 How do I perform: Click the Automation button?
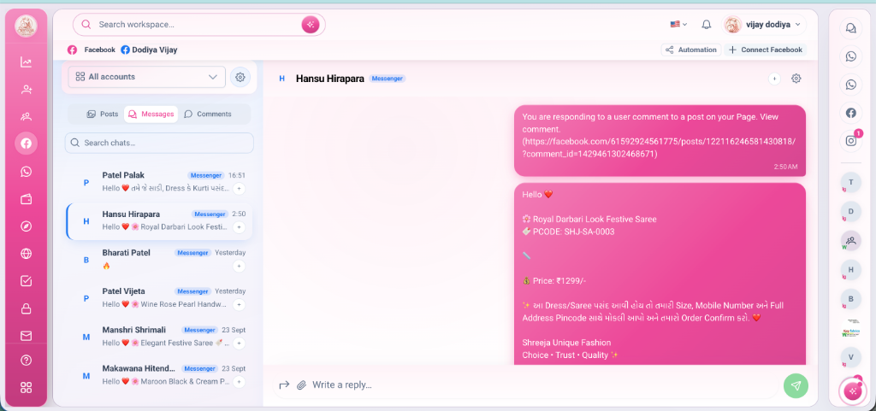pos(691,50)
